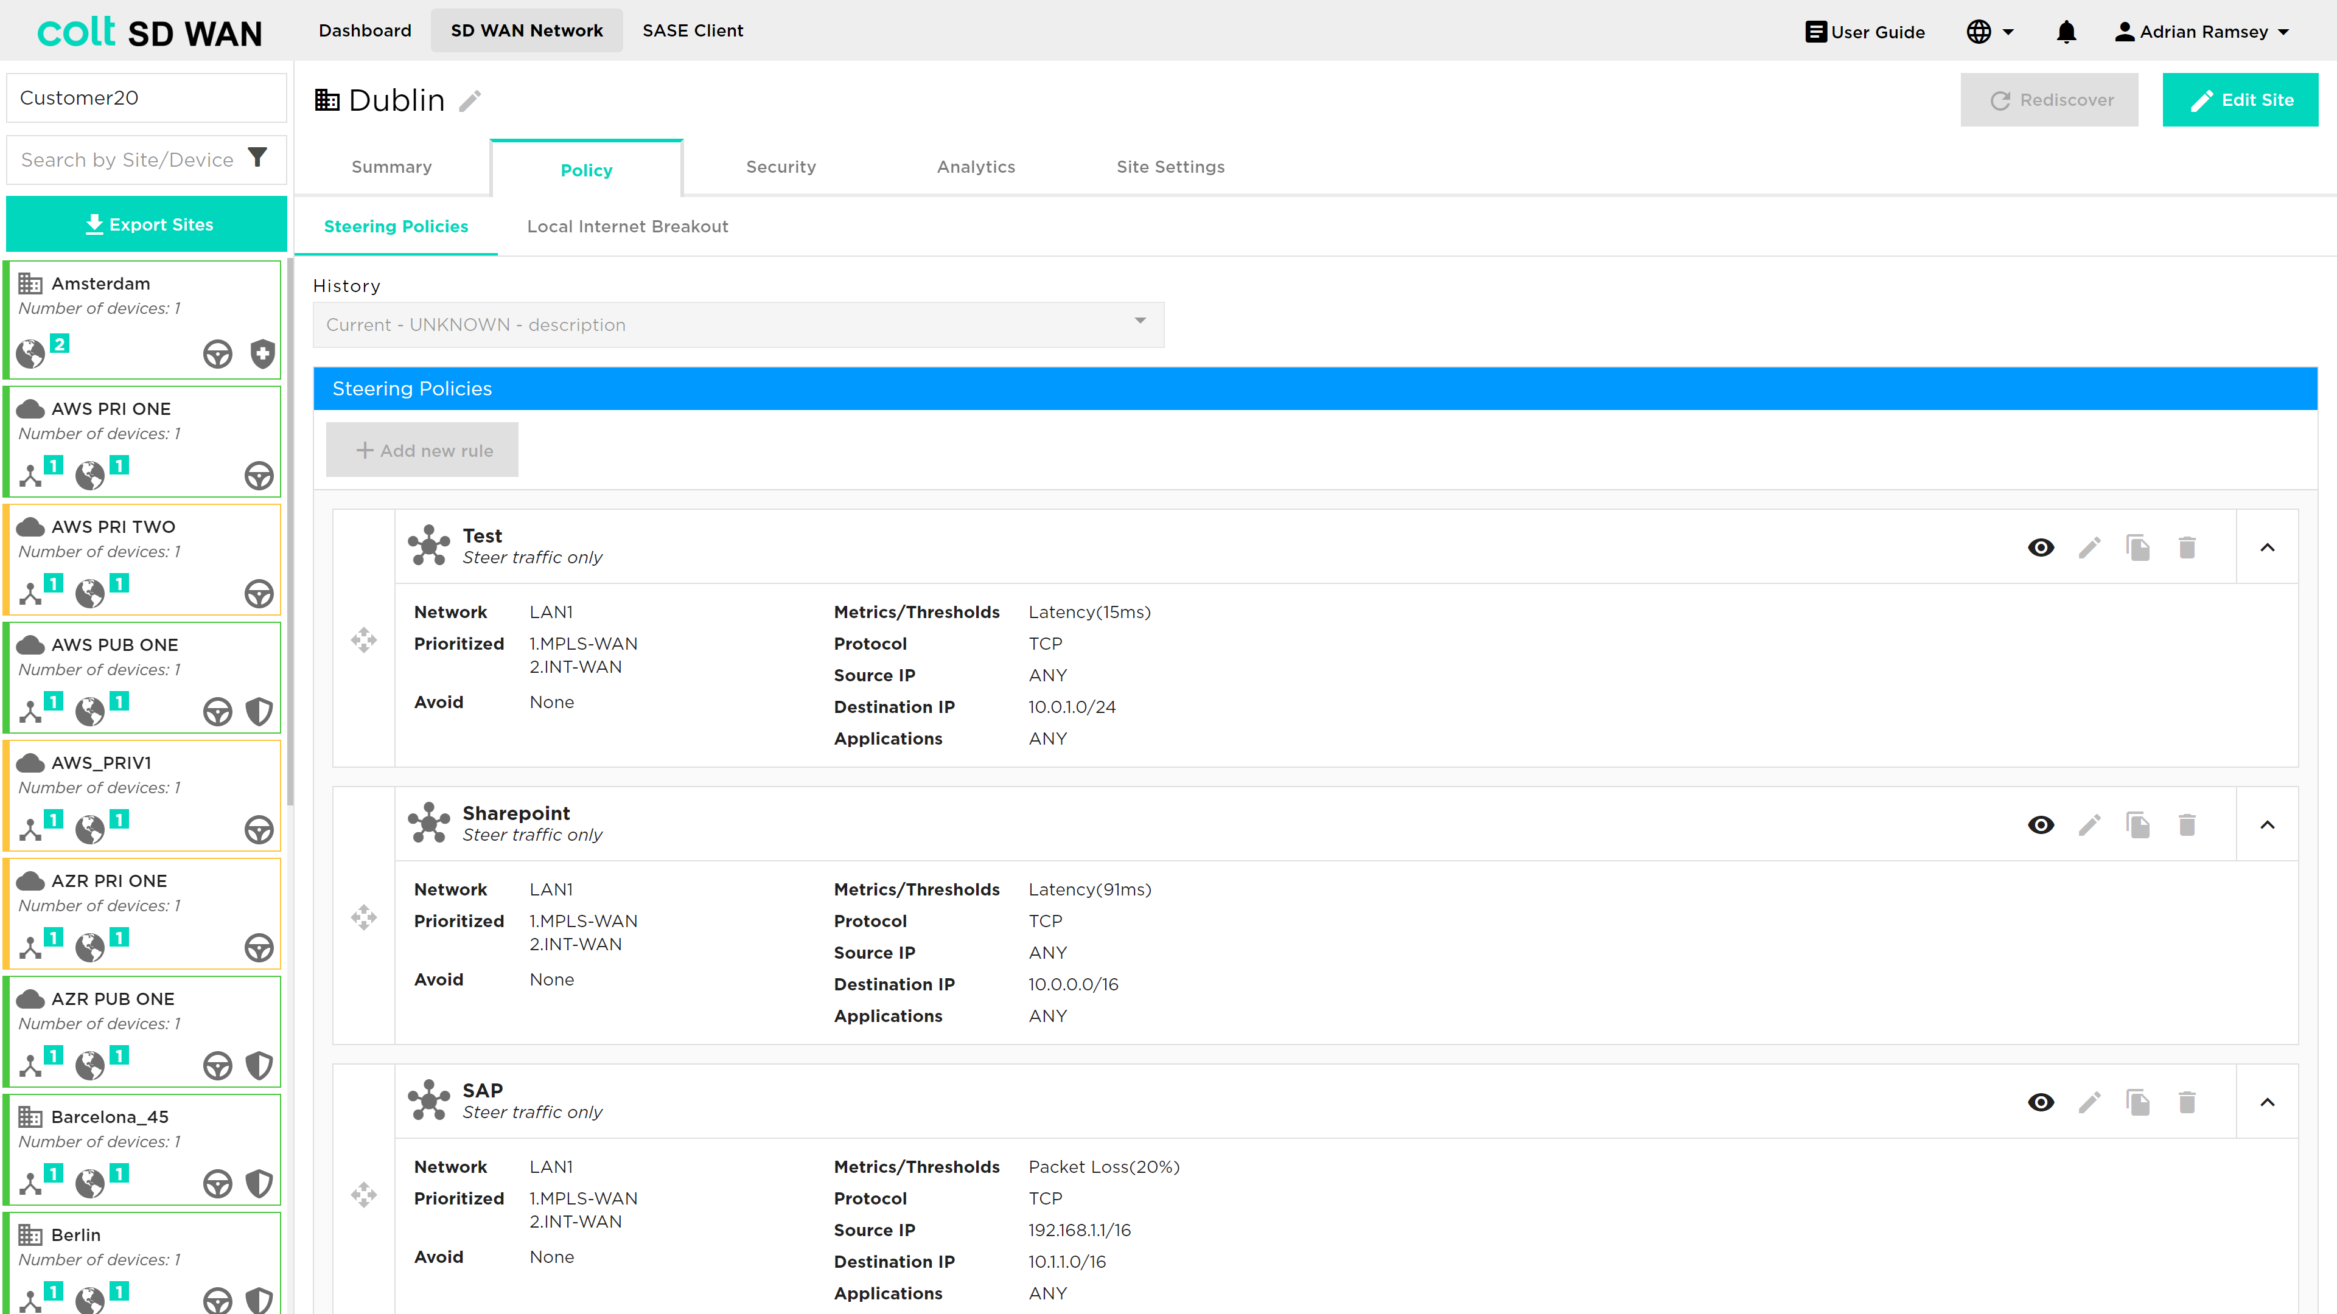Click the move handle for Sharepoint rule
This screenshot has height=1314, width=2337.
pos(364,918)
